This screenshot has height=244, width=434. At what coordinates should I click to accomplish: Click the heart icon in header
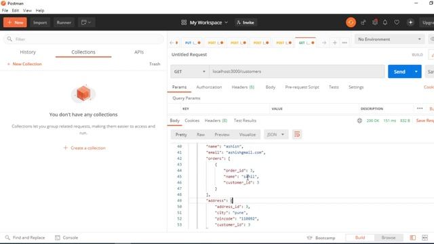point(397,22)
